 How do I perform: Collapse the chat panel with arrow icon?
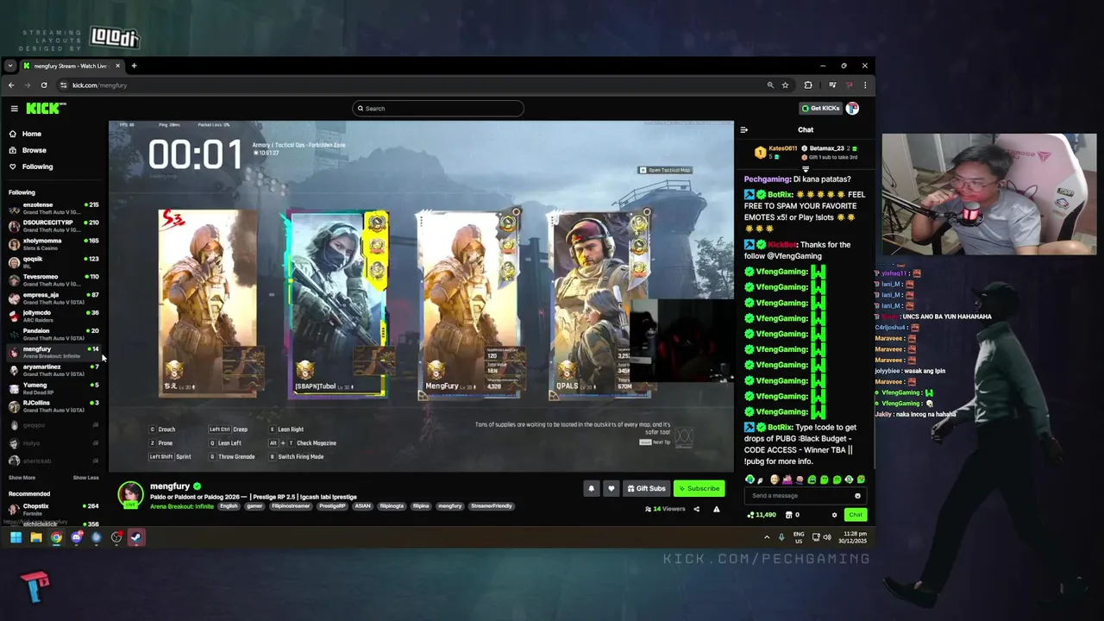[x=743, y=130]
